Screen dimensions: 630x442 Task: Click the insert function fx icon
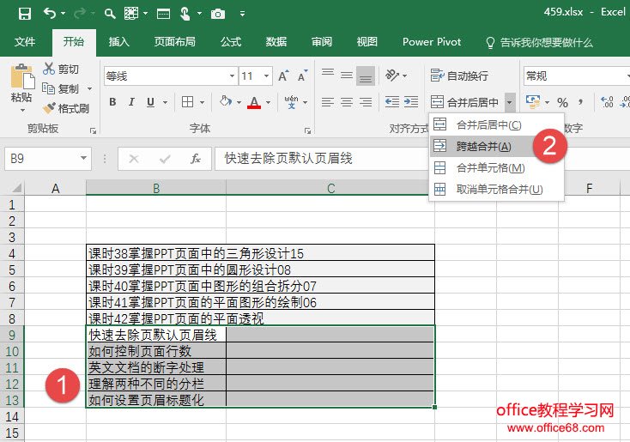pos(196,159)
